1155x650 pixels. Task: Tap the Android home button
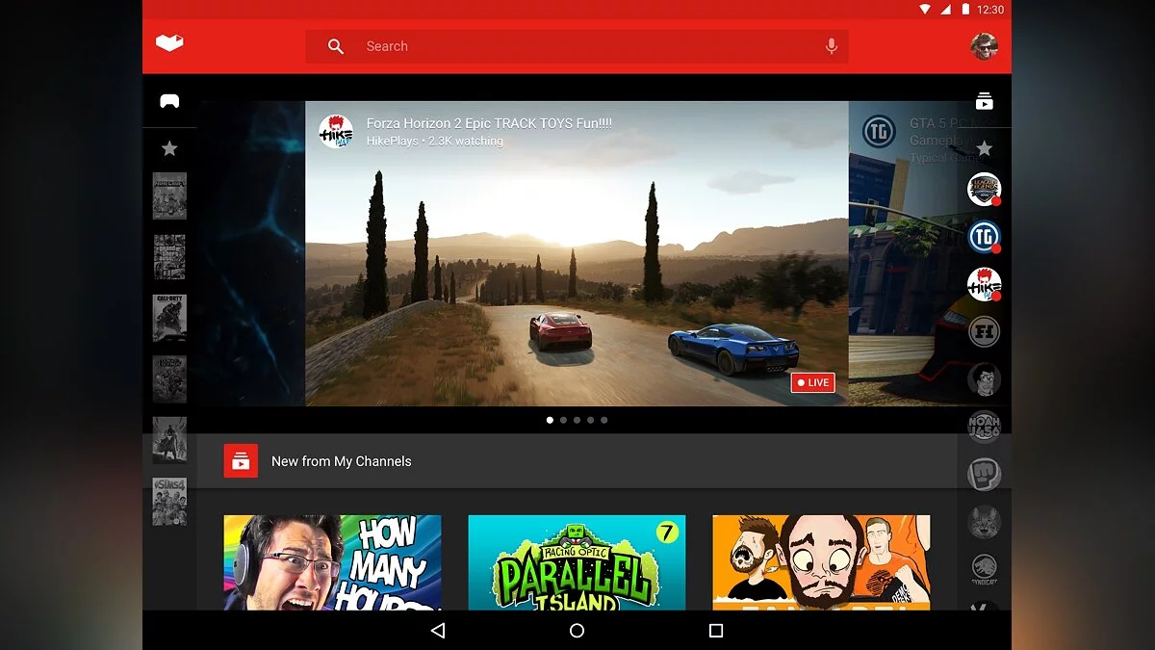[x=577, y=631]
